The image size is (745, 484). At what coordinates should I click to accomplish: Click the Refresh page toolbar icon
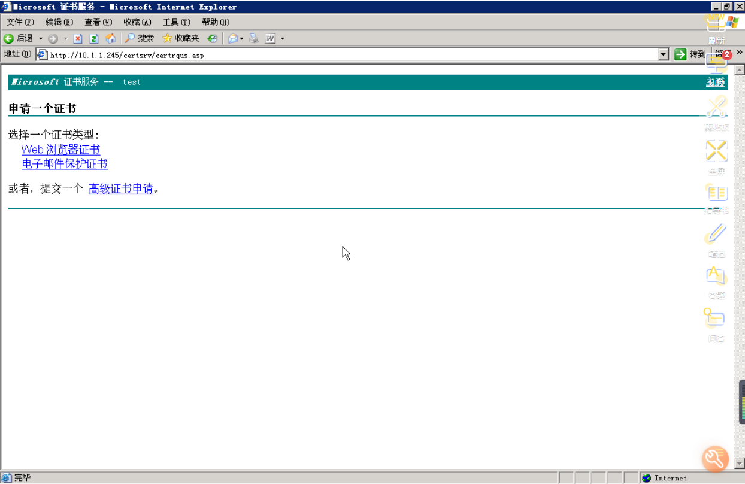(94, 39)
